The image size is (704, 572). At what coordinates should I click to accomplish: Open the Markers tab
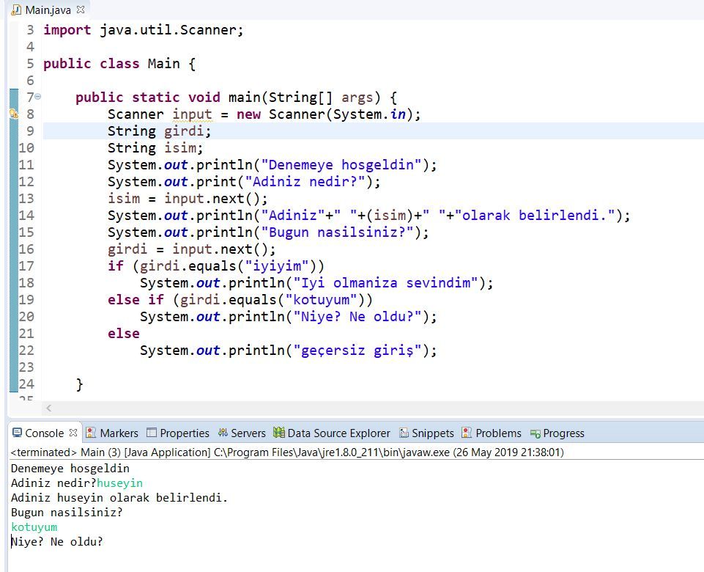(112, 433)
